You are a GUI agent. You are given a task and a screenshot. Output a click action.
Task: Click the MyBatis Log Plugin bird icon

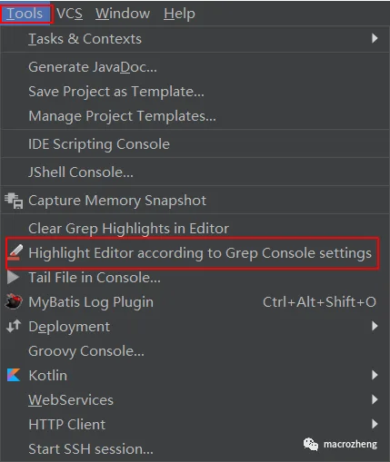coord(14,301)
